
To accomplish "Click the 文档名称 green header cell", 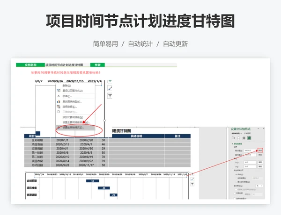I will click(30, 65).
